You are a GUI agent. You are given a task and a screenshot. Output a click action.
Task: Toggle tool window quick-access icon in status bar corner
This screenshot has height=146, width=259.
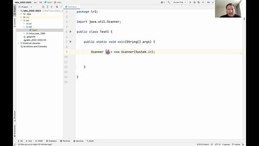(x=15, y=144)
